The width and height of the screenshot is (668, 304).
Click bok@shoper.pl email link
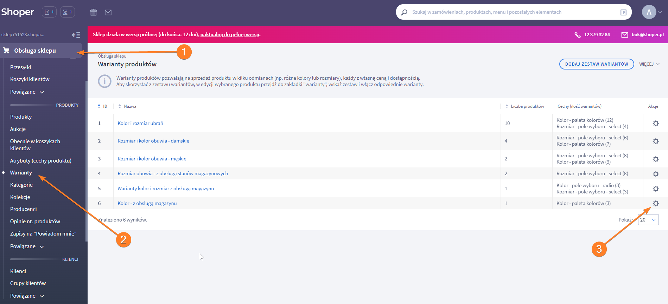[x=648, y=34]
